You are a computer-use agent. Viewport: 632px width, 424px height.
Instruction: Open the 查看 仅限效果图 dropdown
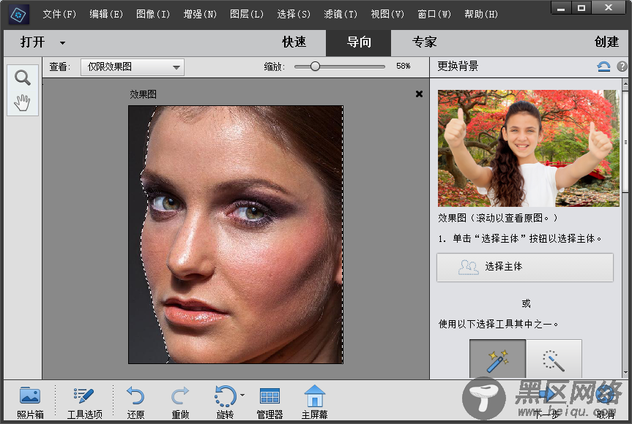(x=133, y=67)
